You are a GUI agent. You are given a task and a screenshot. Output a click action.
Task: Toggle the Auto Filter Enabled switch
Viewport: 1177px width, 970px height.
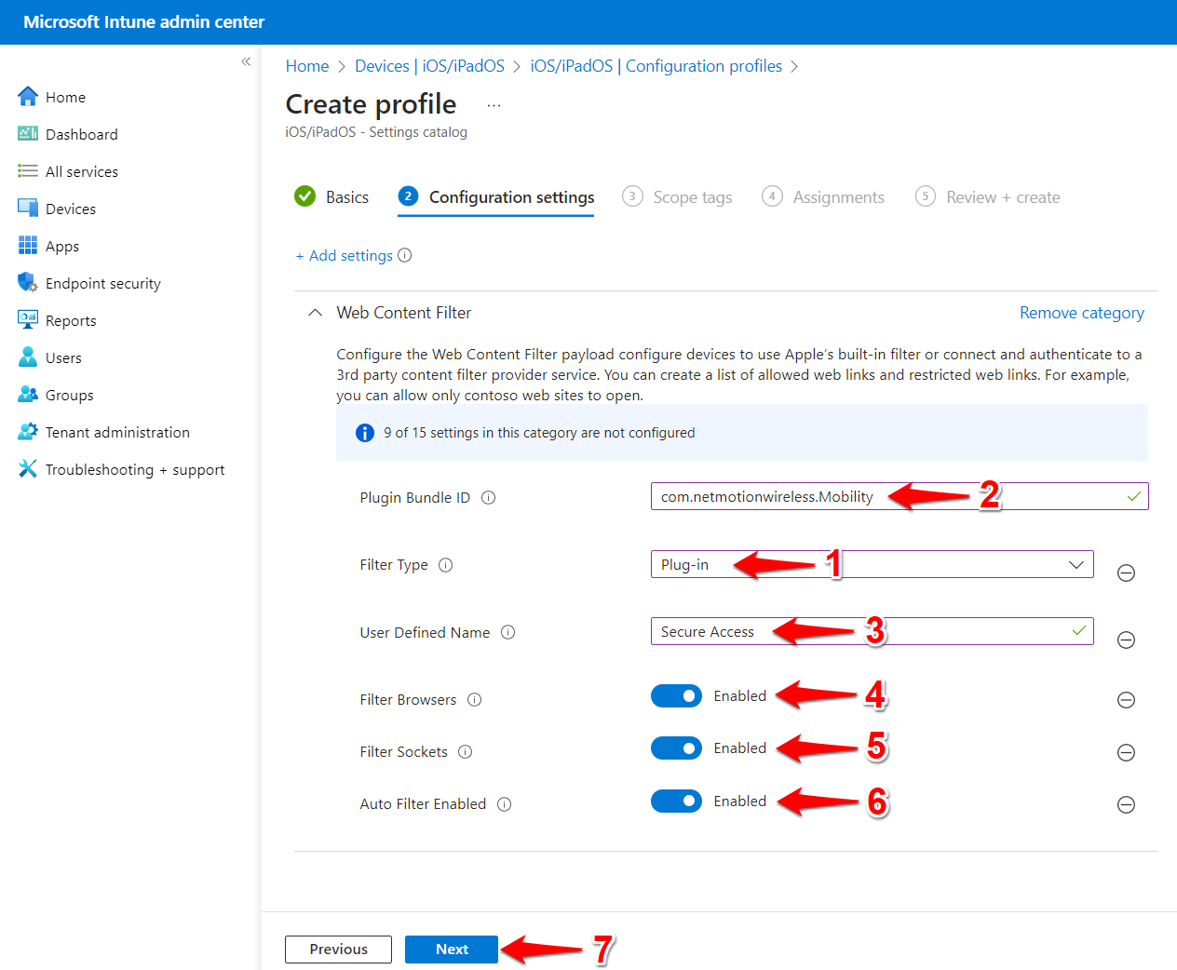point(676,801)
